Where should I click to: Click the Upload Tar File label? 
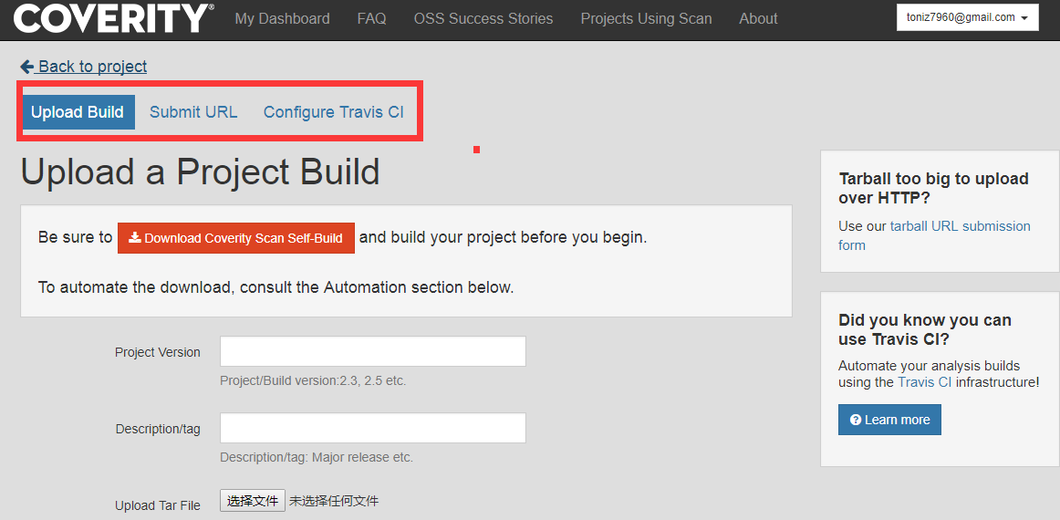[x=158, y=505]
